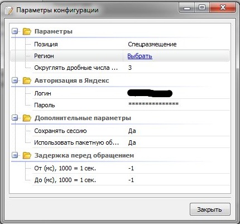Click the Параметры folder icon

(x=27, y=31)
